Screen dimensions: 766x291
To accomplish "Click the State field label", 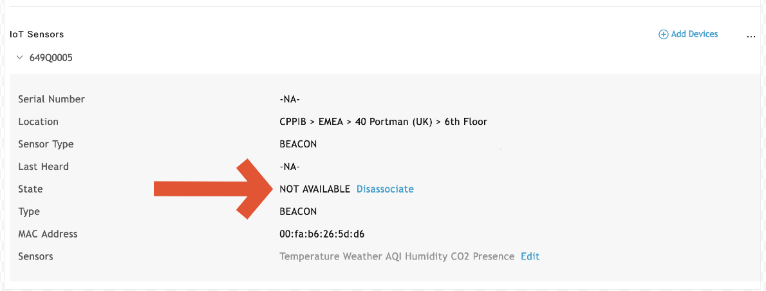I will (x=30, y=189).
